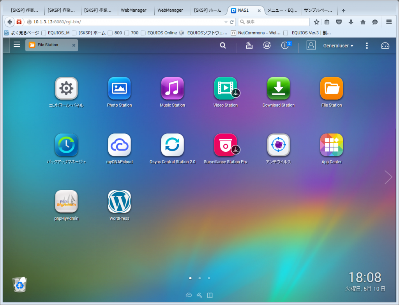This screenshot has width=399, height=305.
Task: Open Video Station app
Action: pyautogui.click(x=226, y=88)
